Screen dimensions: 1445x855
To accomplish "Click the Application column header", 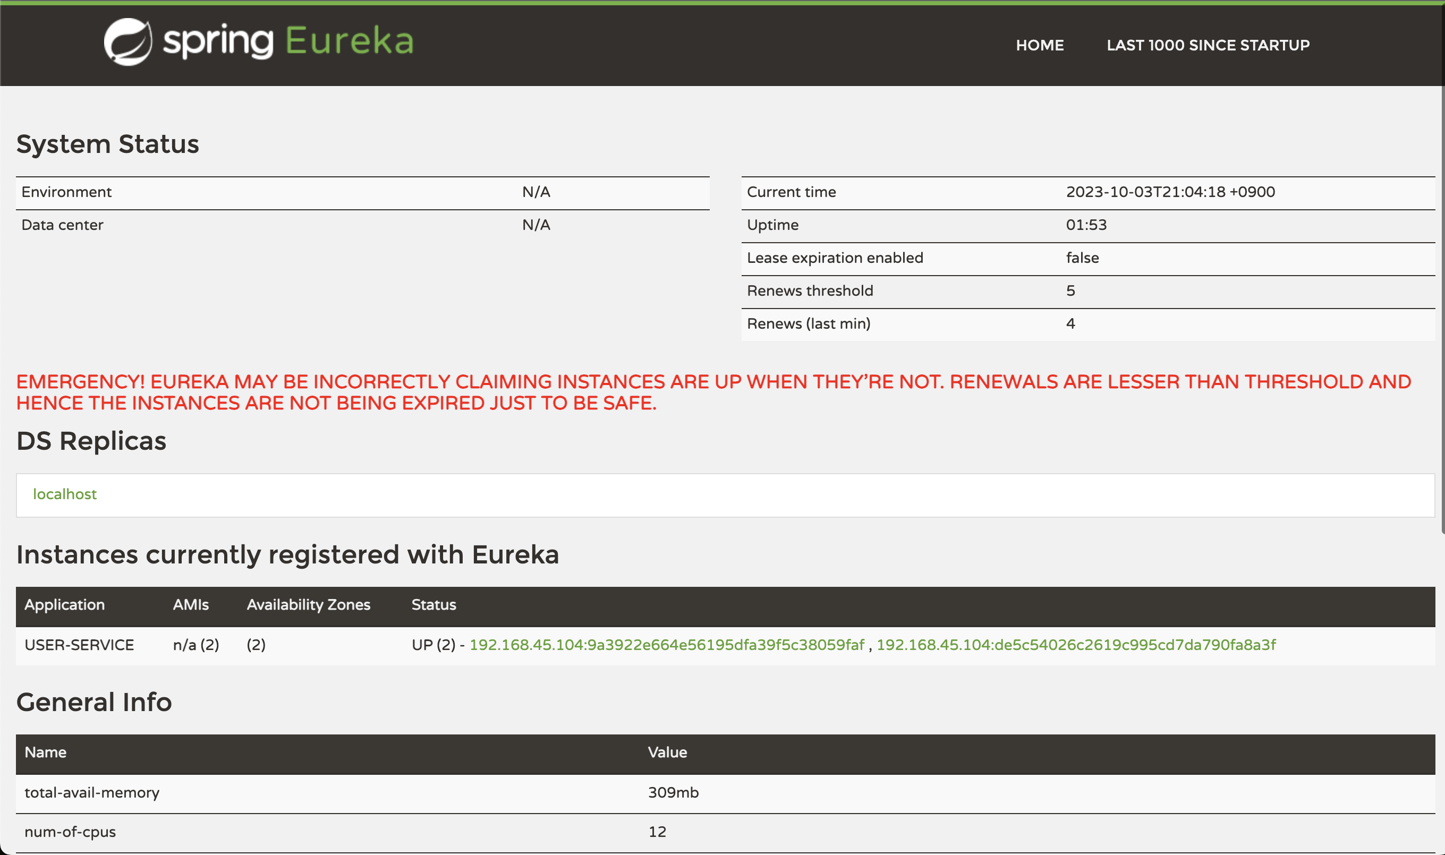I will pyautogui.click(x=65, y=604).
